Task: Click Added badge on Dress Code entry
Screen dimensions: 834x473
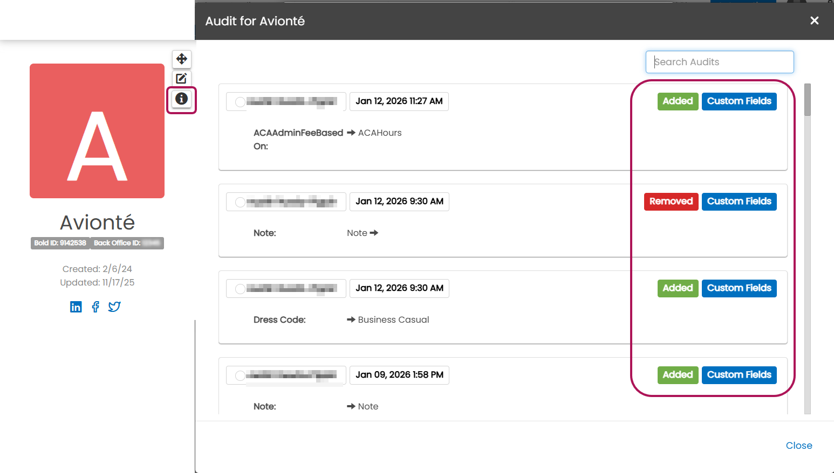Action: point(678,288)
